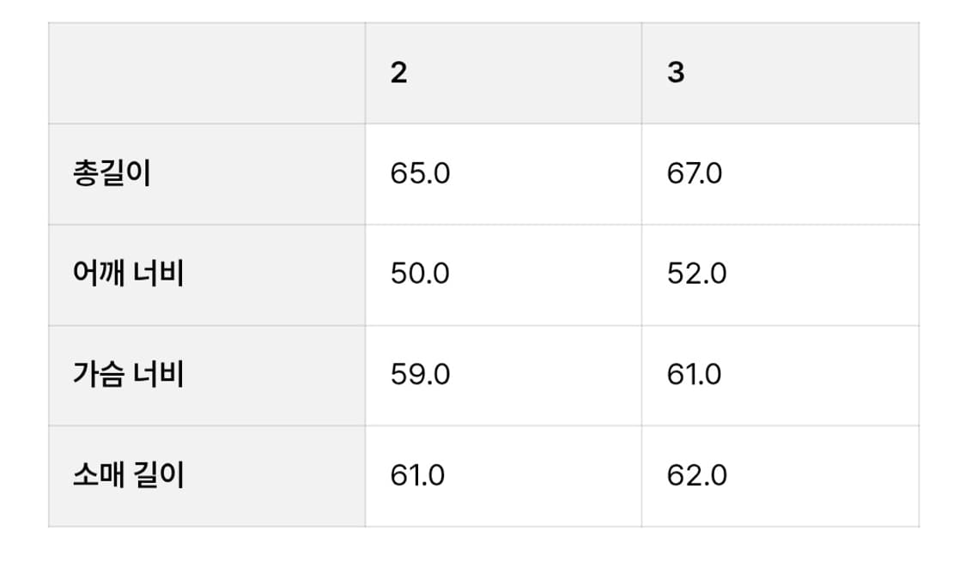Image resolution: width=966 pixels, height=561 pixels.
Task: Click the 67.0 total length cell
Action: (x=695, y=174)
